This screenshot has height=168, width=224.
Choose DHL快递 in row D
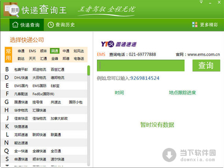[21, 78]
